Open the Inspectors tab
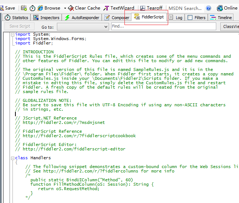The width and height of the screenshot is (239, 203). (46, 17)
